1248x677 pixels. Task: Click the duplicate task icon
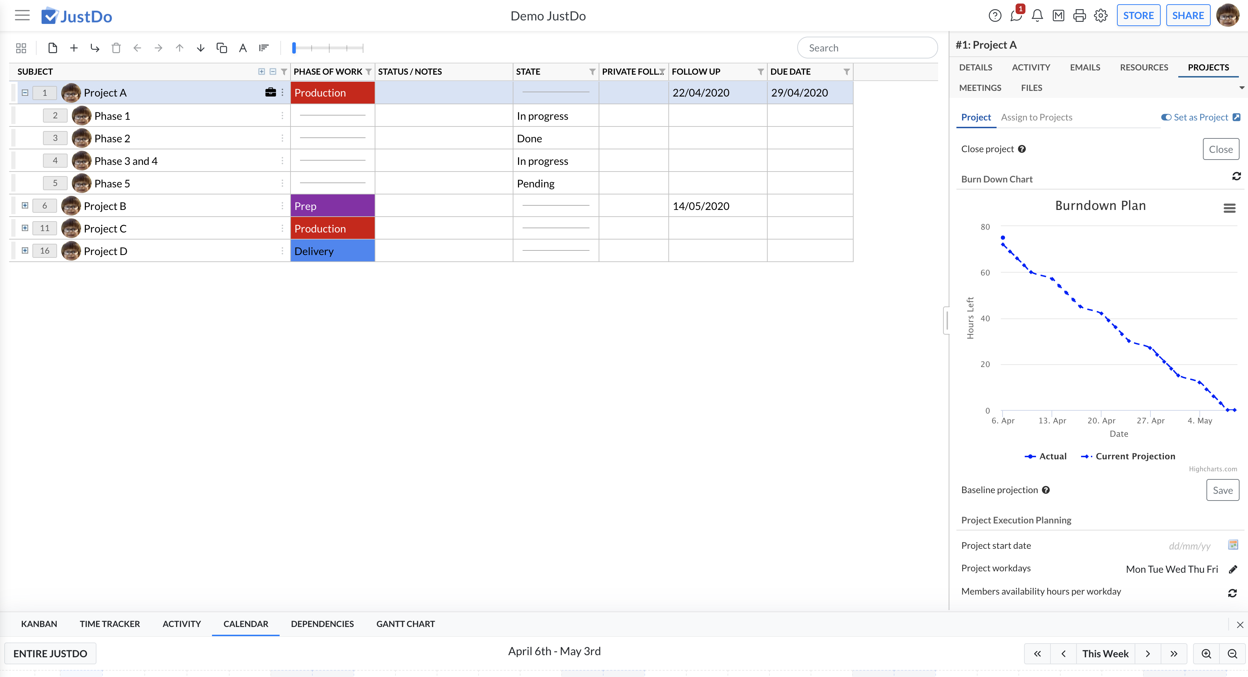coord(221,48)
